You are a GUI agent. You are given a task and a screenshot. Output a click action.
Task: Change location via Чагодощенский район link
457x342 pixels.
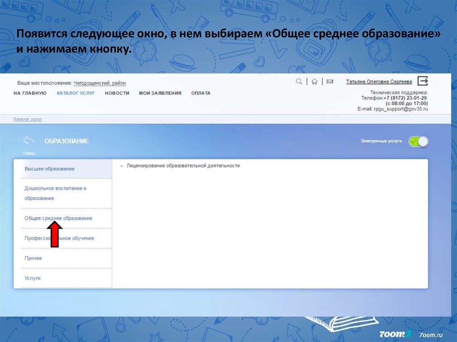click(100, 83)
